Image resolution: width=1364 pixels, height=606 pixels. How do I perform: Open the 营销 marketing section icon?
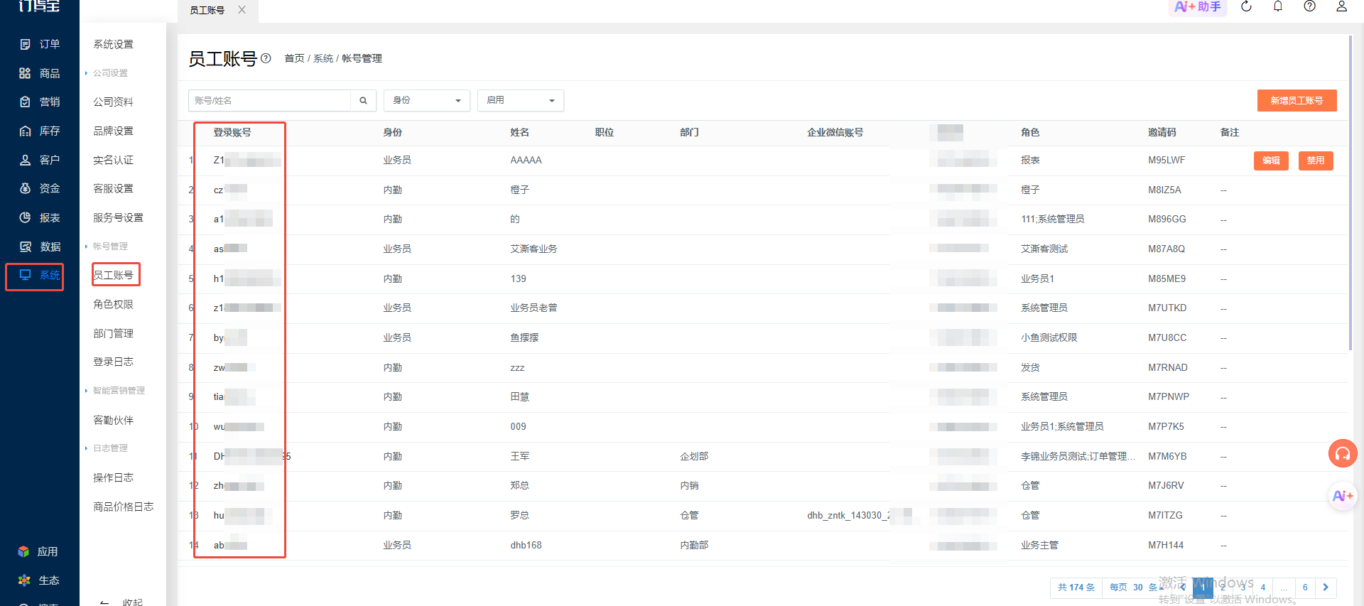[25, 102]
